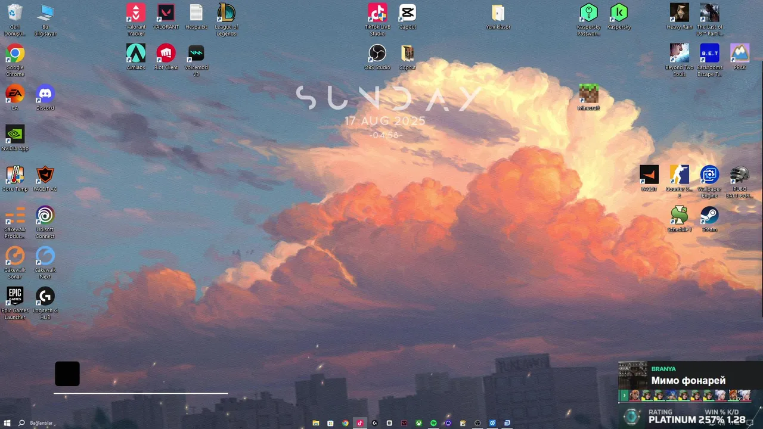
Task: Open Core Temp shortcut
Action: point(15,178)
